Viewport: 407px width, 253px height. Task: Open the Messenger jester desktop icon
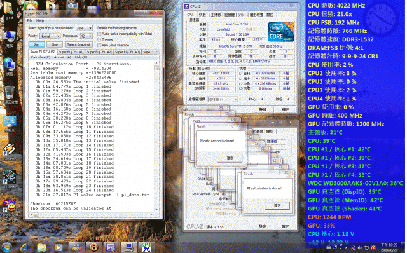(x=10, y=210)
